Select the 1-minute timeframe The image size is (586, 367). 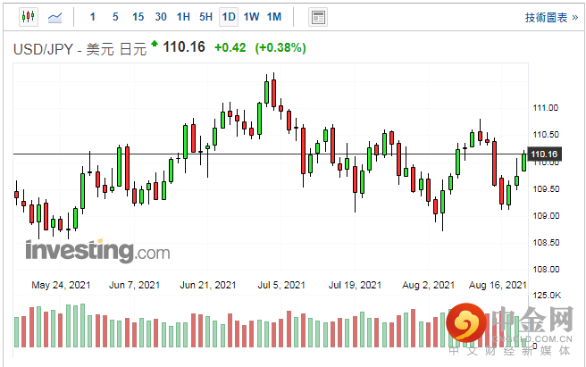[x=92, y=17]
